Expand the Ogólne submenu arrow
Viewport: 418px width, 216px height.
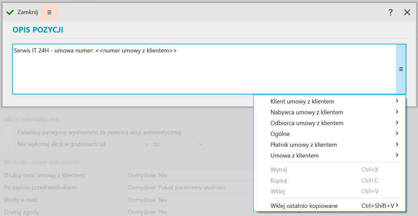click(397, 134)
